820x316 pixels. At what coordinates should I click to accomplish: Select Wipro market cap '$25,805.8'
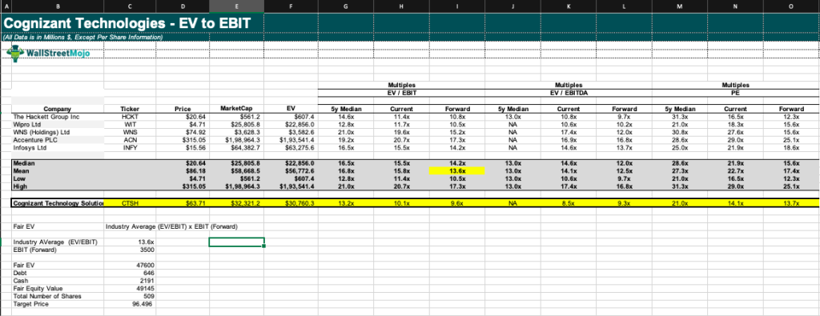pyautogui.click(x=236, y=124)
